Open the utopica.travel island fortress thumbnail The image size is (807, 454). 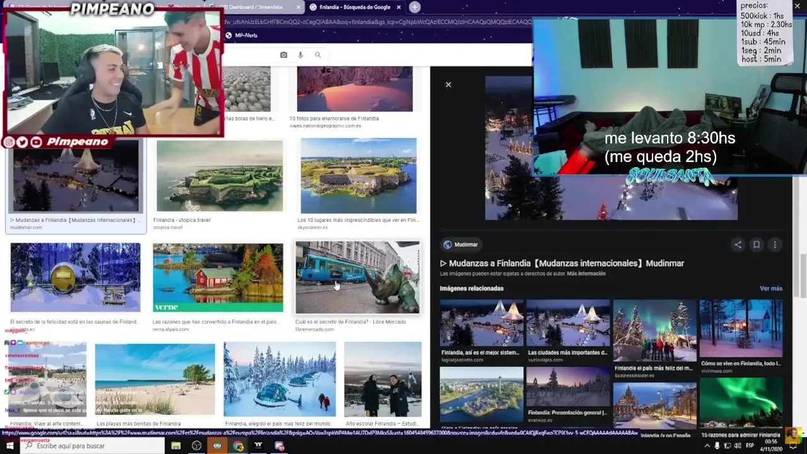pyautogui.click(x=220, y=176)
